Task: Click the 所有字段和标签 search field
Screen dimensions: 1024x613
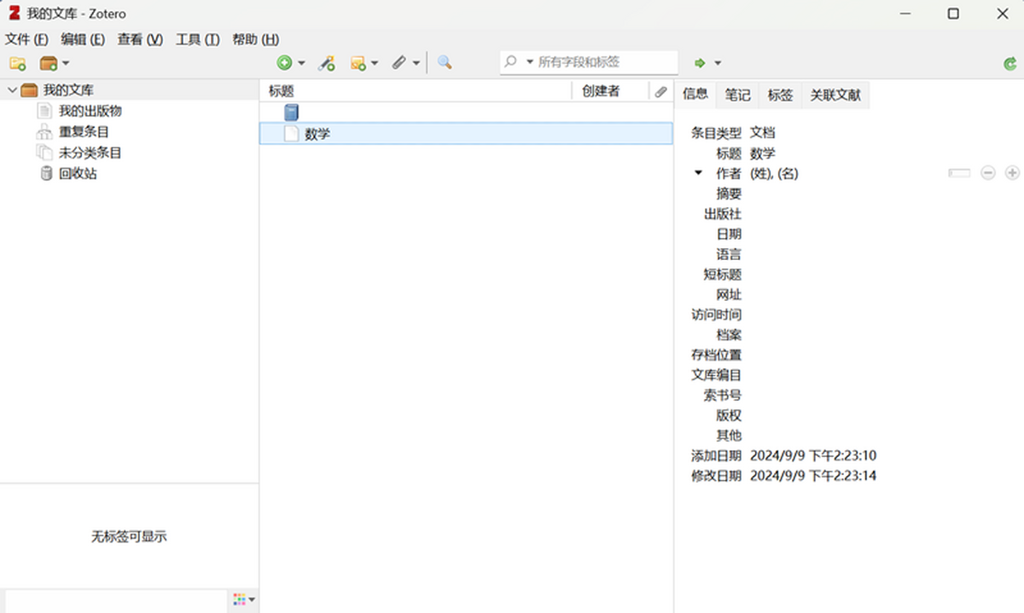Action: click(x=589, y=61)
